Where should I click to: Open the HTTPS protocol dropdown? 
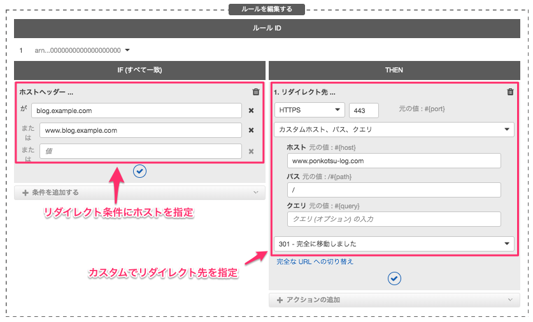(x=309, y=110)
